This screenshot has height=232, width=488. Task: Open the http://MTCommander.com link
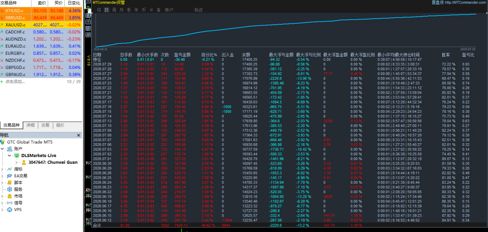pyautogui.click(x=466, y=2)
